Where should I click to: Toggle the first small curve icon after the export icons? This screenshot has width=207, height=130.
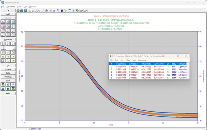38,11
